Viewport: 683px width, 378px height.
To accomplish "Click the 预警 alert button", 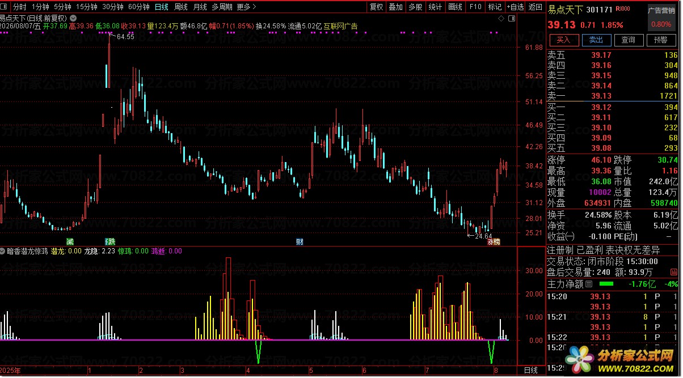I will 660,40.
